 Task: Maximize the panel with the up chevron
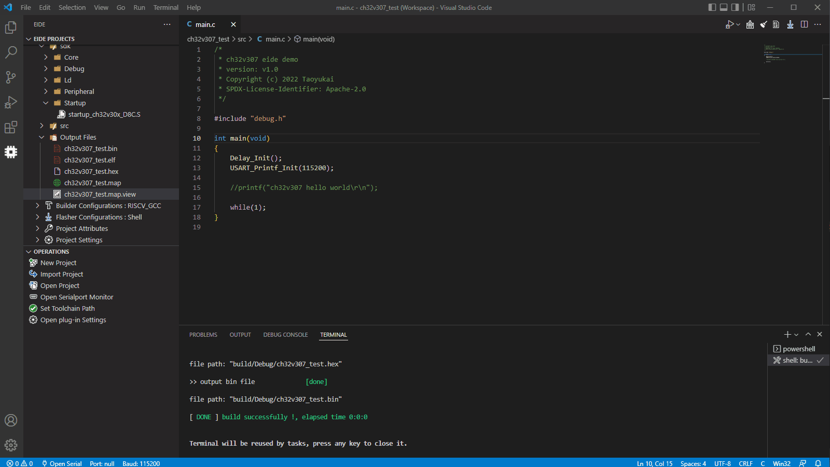point(808,335)
